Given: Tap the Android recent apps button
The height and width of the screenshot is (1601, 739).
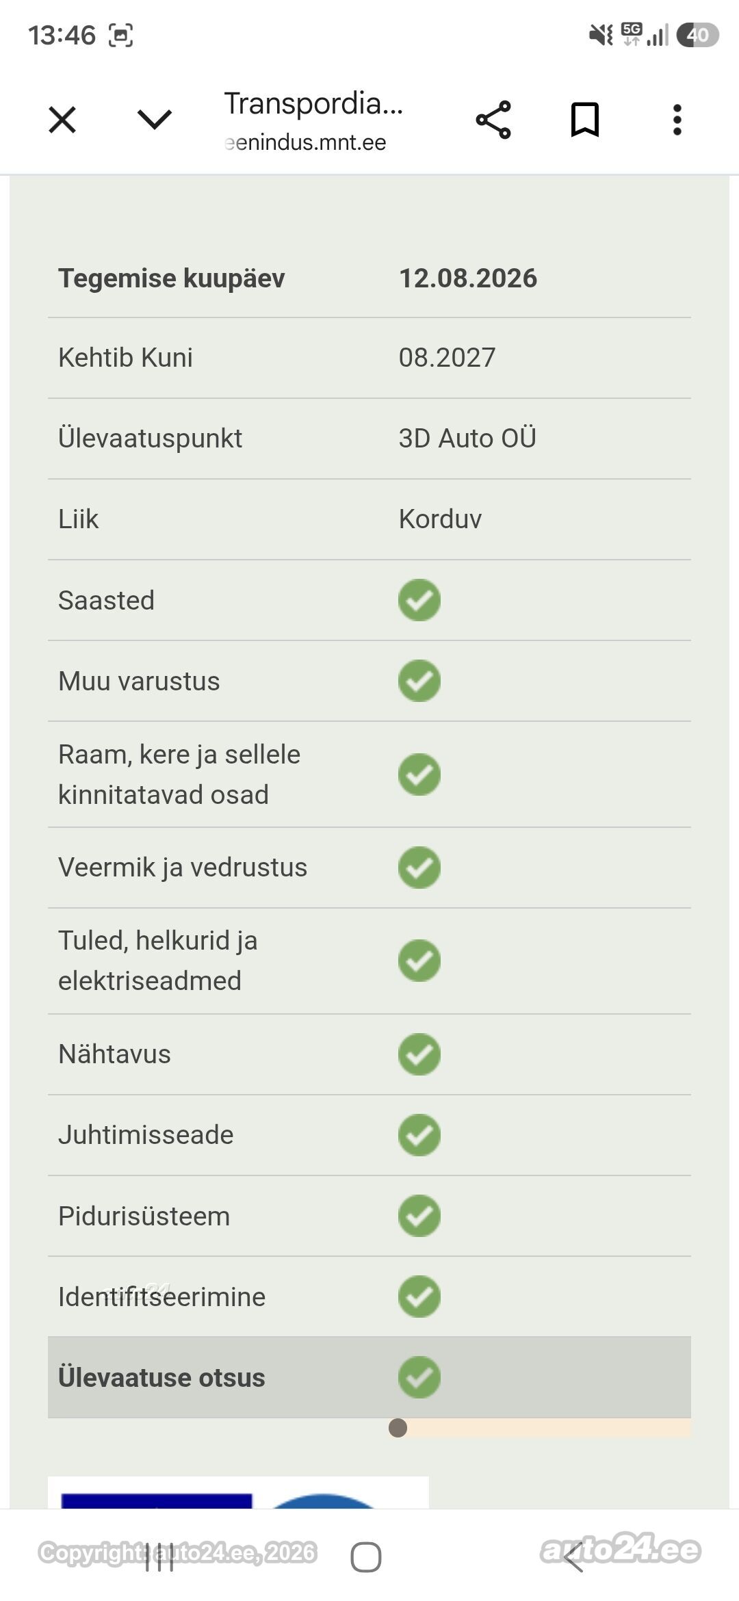Looking at the screenshot, I should [x=159, y=1558].
